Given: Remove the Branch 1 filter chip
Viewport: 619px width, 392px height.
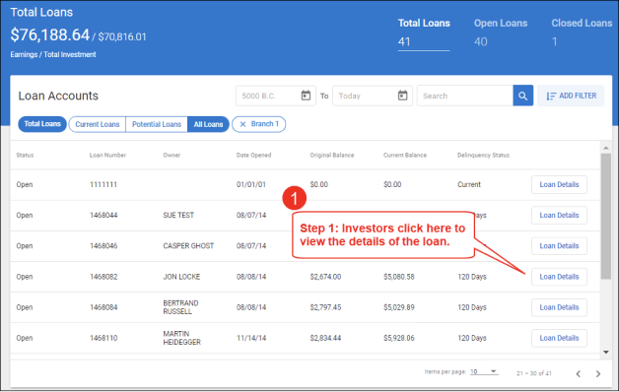Looking at the screenshot, I should 242,124.
